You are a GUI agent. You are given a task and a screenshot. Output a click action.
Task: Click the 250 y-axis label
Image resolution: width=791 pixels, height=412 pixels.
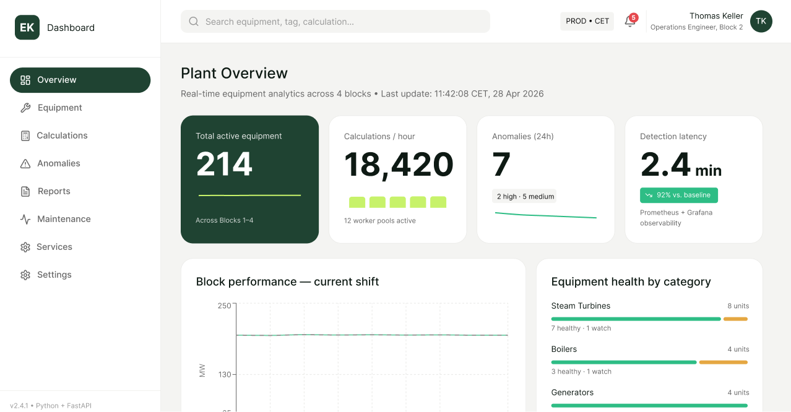pos(224,306)
